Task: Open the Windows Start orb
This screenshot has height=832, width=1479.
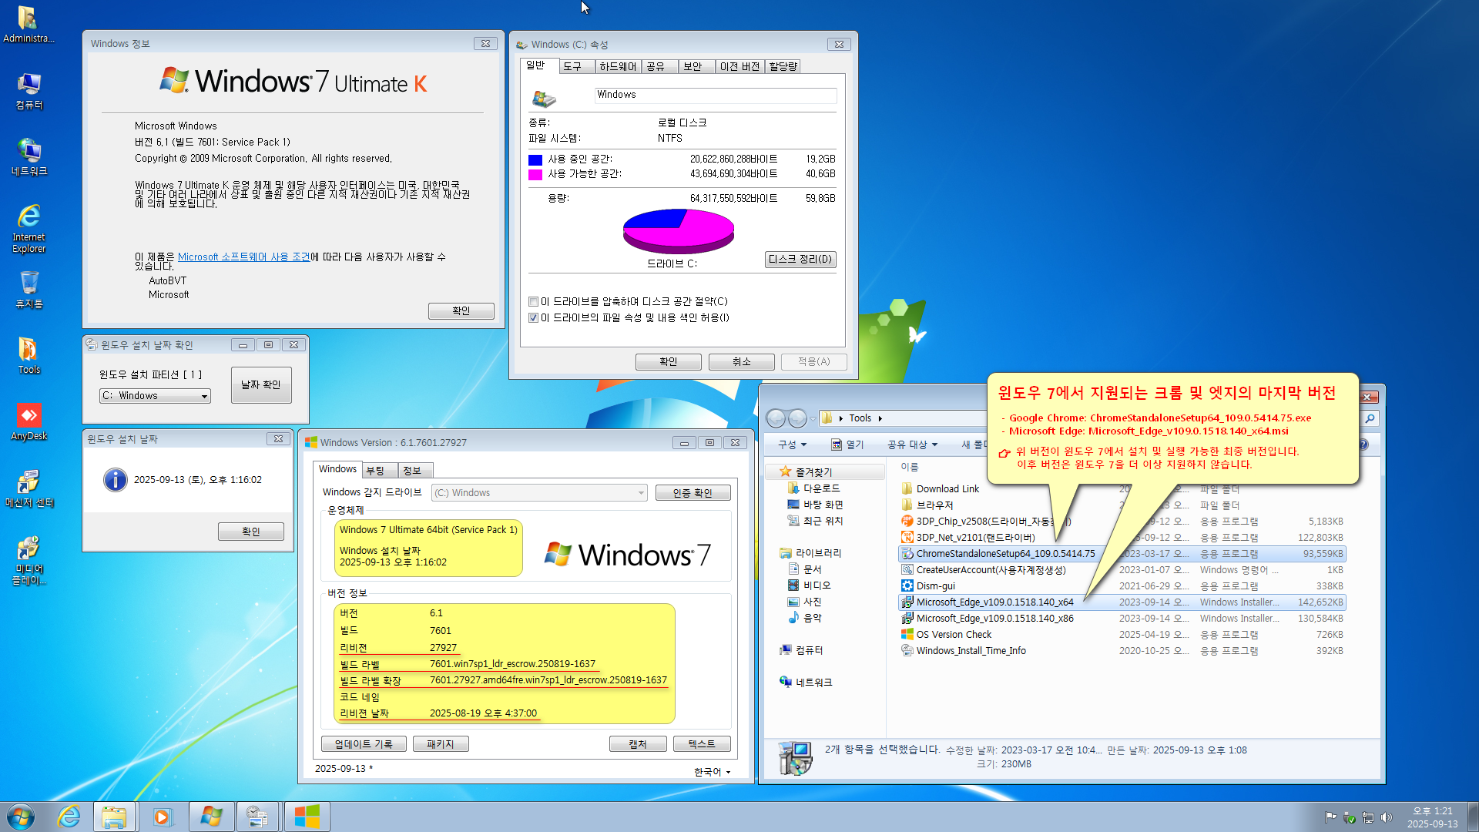Action: (21, 817)
